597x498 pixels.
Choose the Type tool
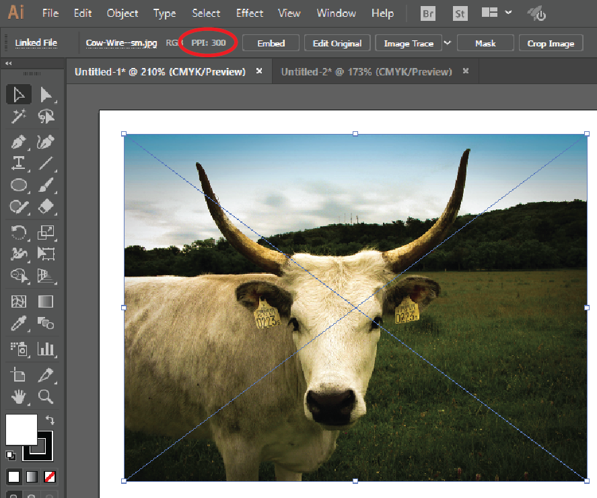point(19,163)
